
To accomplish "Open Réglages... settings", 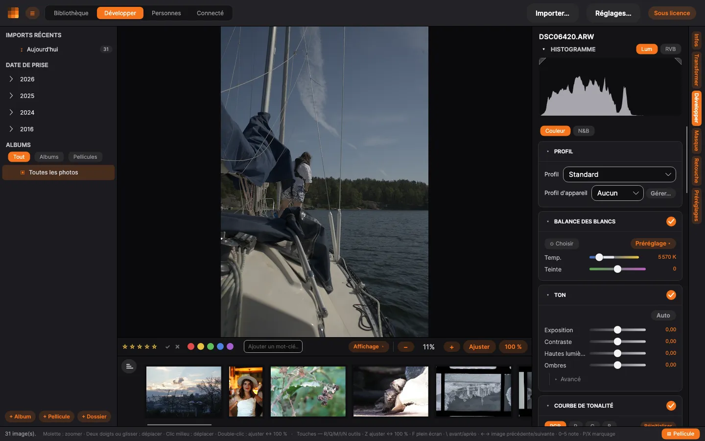I will [613, 13].
